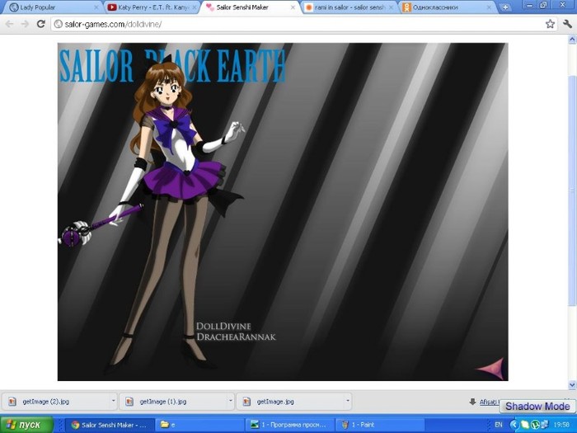Reload the current page
The image size is (577, 433).
tap(40, 24)
